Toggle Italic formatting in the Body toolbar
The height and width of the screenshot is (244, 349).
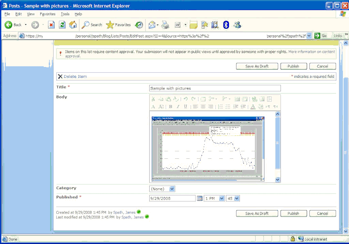pyautogui.click(x=178, y=107)
